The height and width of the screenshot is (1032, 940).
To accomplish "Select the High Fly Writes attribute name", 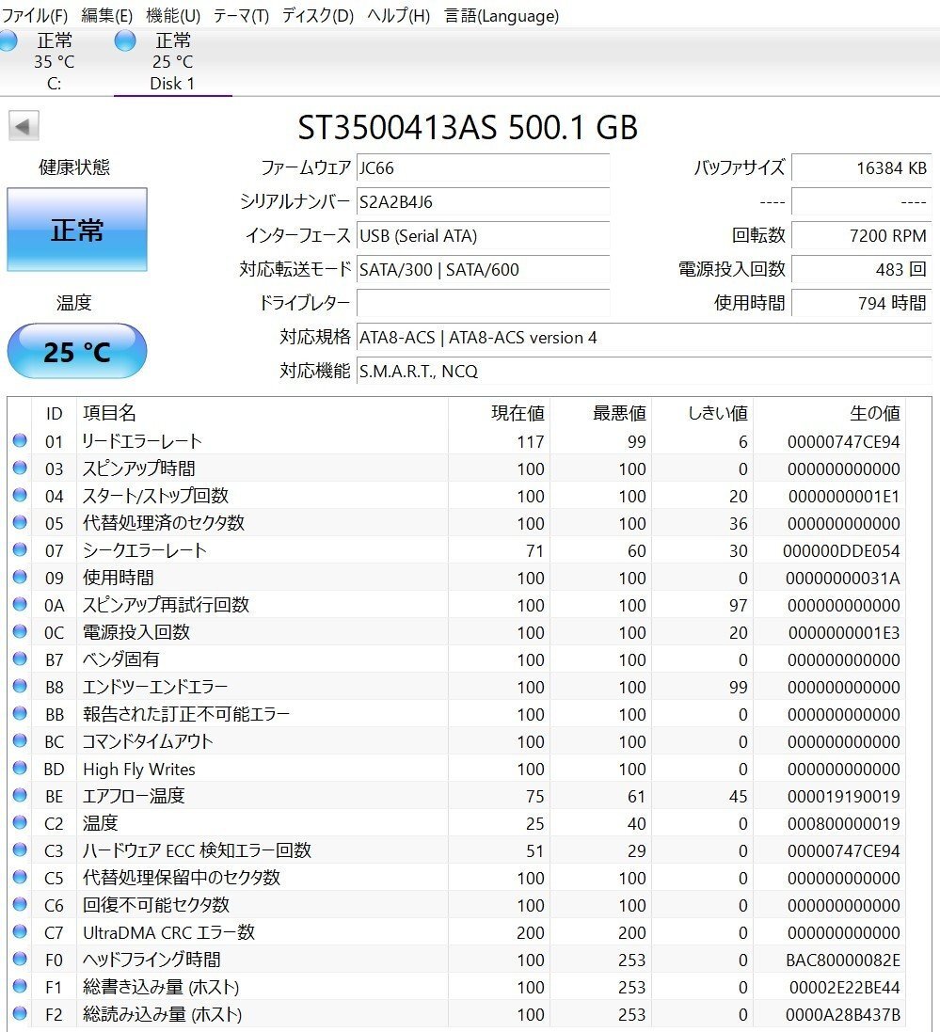I will [x=139, y=769].
